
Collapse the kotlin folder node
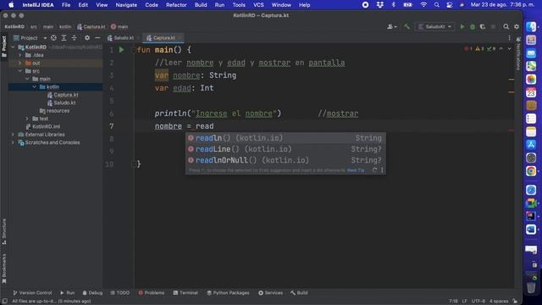pos(35,86)
